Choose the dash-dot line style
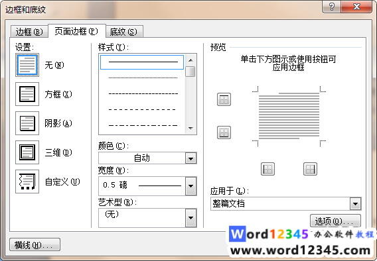The image size is (377, 261). [143, 125]
